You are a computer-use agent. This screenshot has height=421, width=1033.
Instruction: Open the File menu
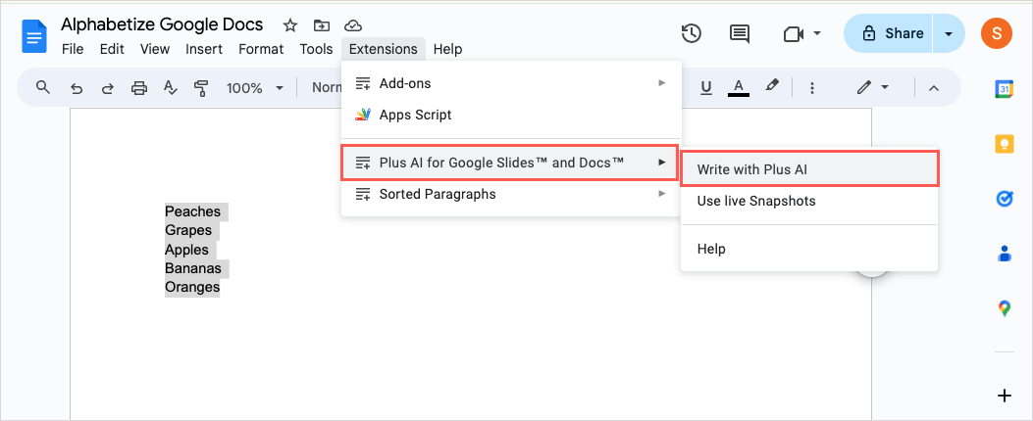point(73,49)
